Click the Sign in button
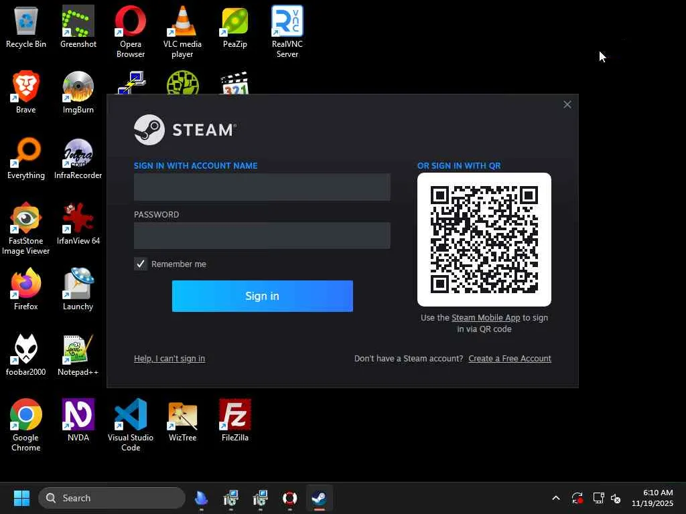This screenshot has height=514, width=686. 262,296
